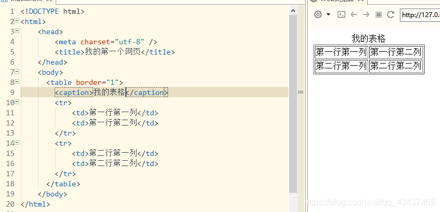Click code line 15 第二行第一列
This screenshot has width=440, height=212.
115,153
